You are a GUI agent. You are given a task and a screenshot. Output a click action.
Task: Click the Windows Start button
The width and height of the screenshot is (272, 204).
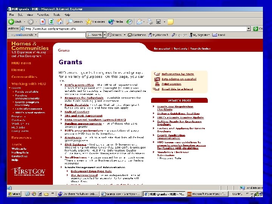click(x=14, y=194)
